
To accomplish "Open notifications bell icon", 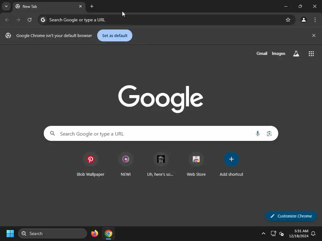I will pyautogui.click(x=313, y=233).
